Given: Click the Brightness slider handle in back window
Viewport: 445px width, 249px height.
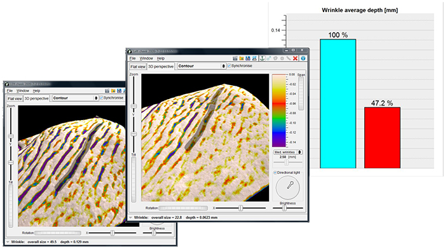Looking at the screenshot, I should pos(154,233).
